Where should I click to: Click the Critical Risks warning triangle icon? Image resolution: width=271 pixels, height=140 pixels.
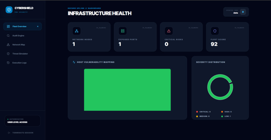pos(169,31)
